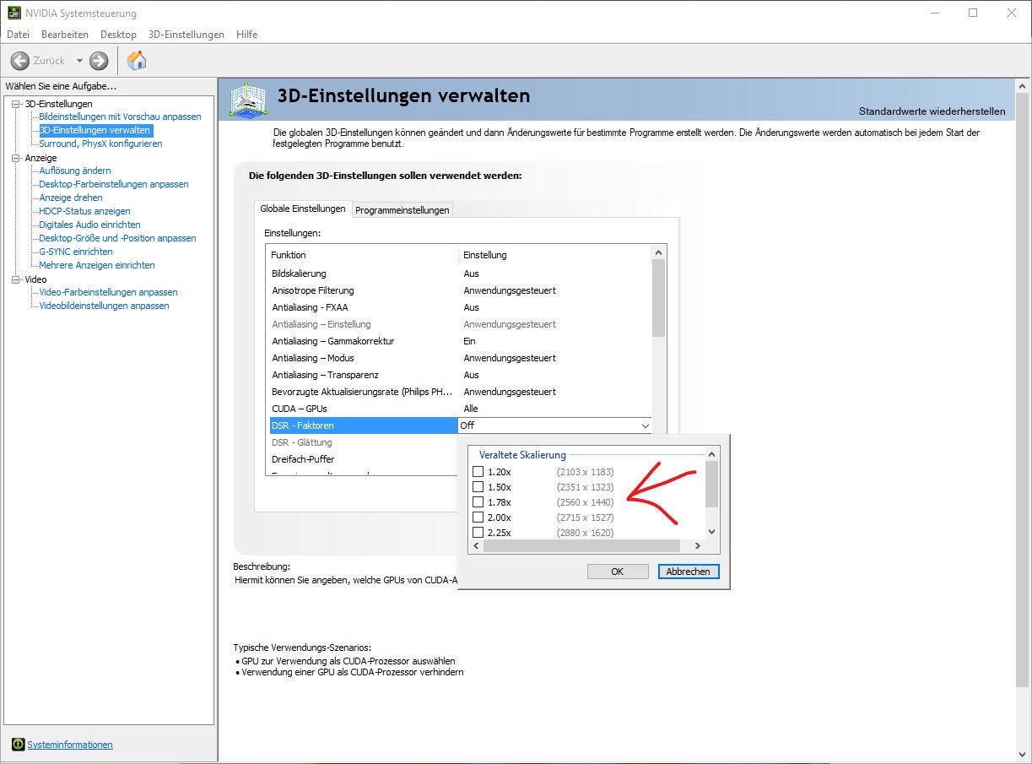Collapse the Anzeige tree node
Screen dimensions: 1032x764
pyautogui.click(x=16, y=158)
